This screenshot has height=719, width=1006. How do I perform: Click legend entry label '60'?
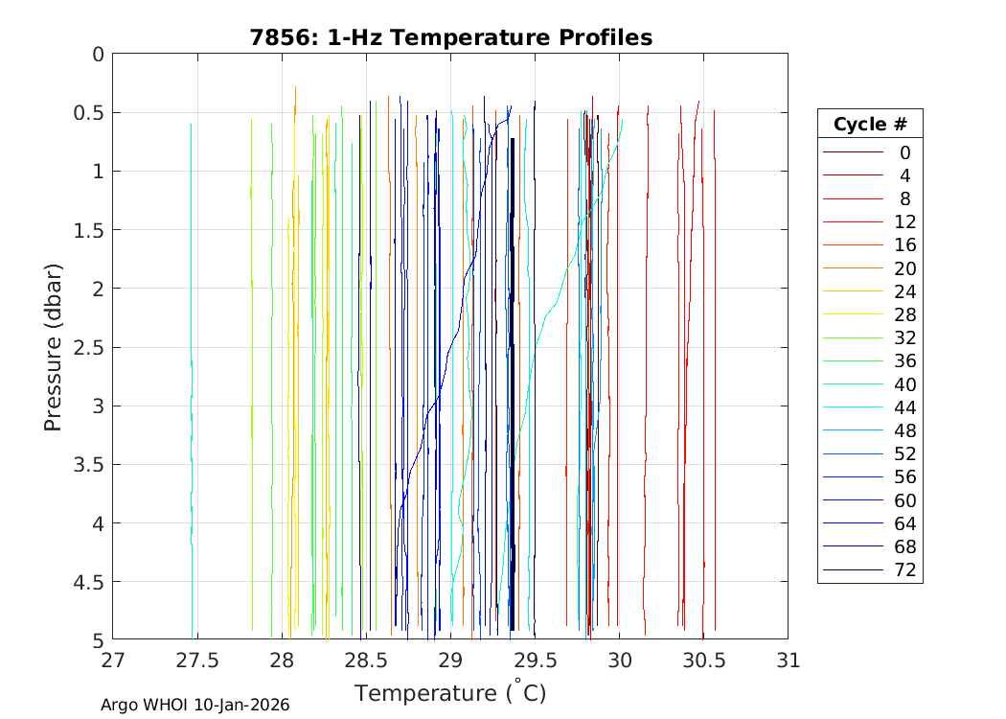(x=904, y=500)
